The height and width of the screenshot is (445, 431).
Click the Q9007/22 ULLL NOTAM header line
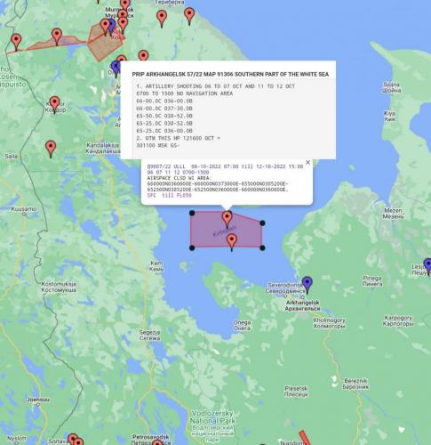[225, 166]
